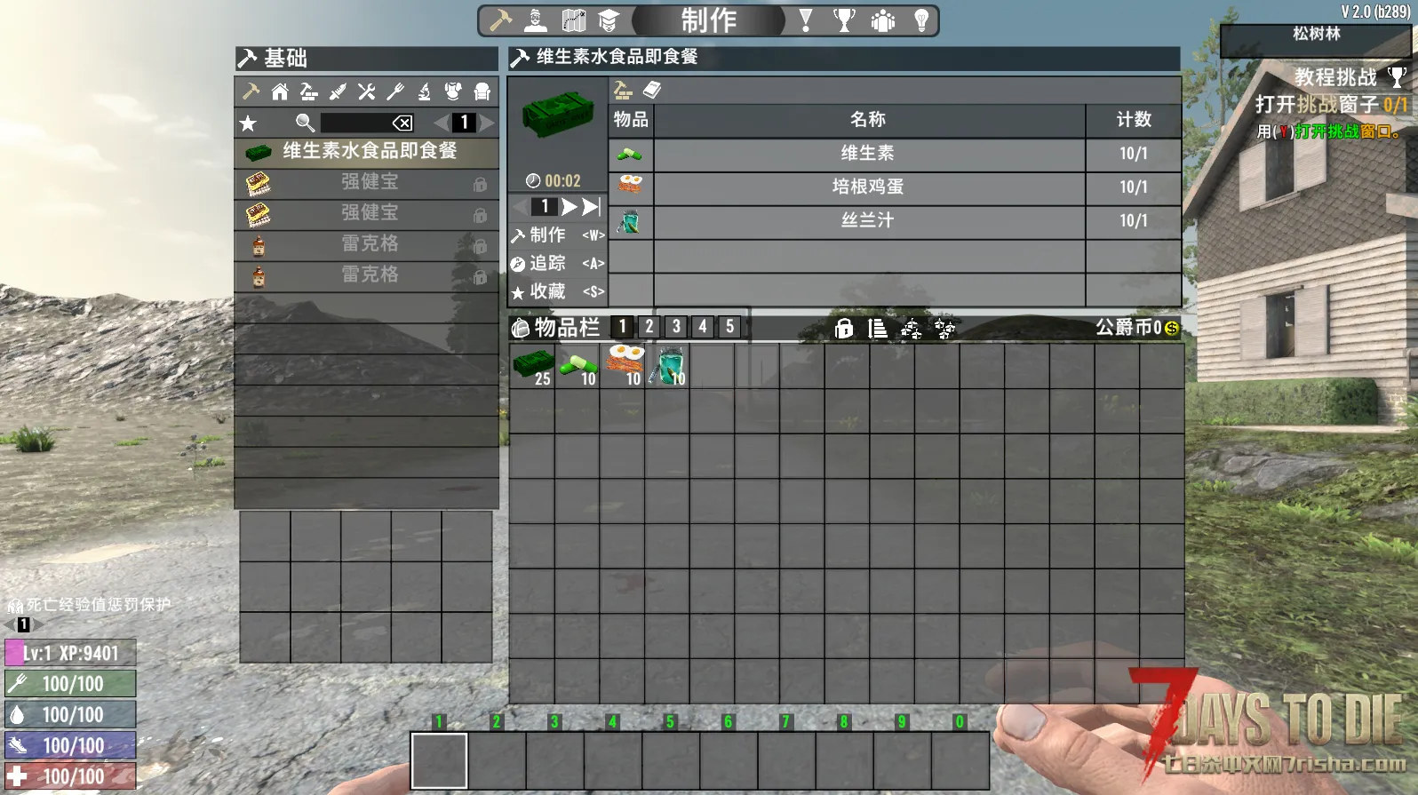Open the 教程挑战 trophy icon

pos(1397,77)
